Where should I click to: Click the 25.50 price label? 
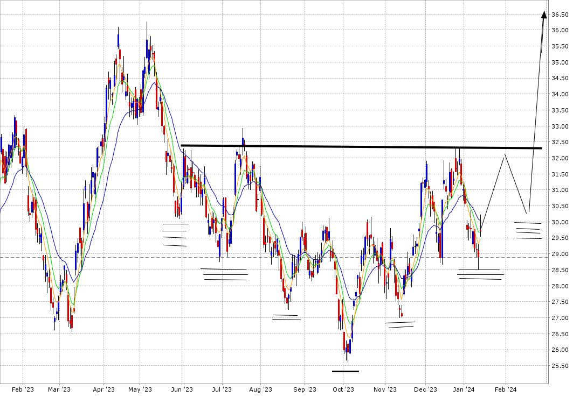point(560,366)
